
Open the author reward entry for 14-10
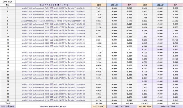point(53,37)
